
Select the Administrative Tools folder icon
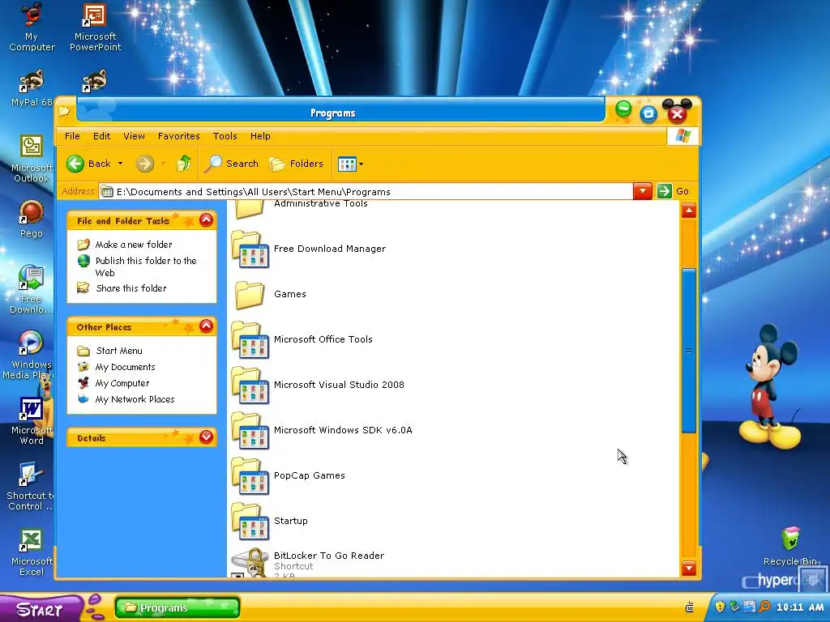pyautogui.click(x=250, y=208)
